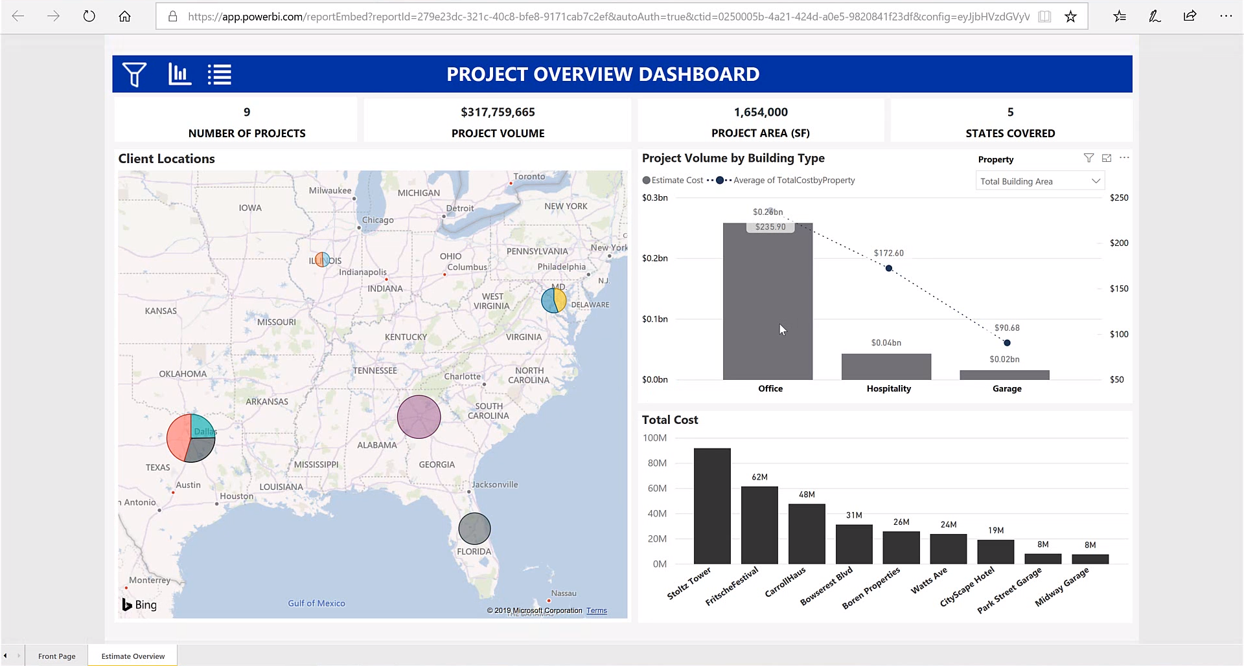Click the visual filter icon above Property

point(1088,158)
